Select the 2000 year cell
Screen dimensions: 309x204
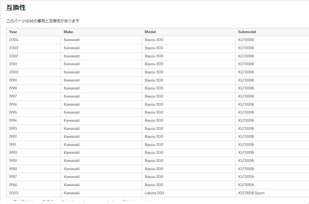[14, 72]
